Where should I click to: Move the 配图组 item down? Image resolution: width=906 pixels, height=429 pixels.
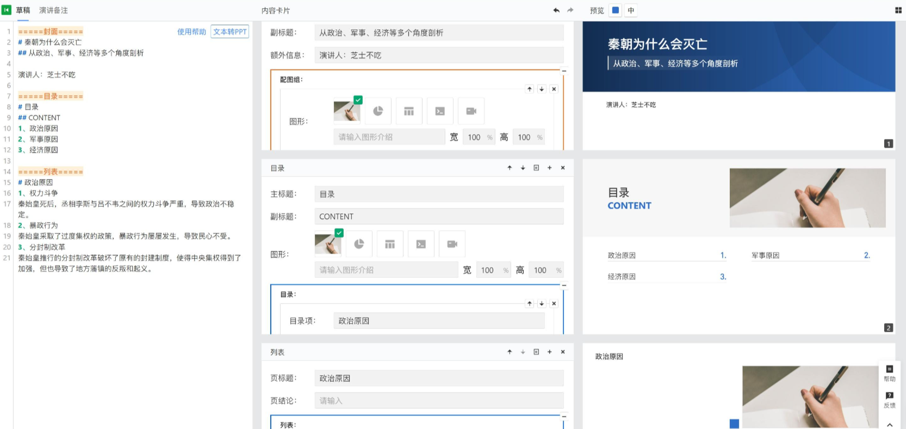point(542,89)
